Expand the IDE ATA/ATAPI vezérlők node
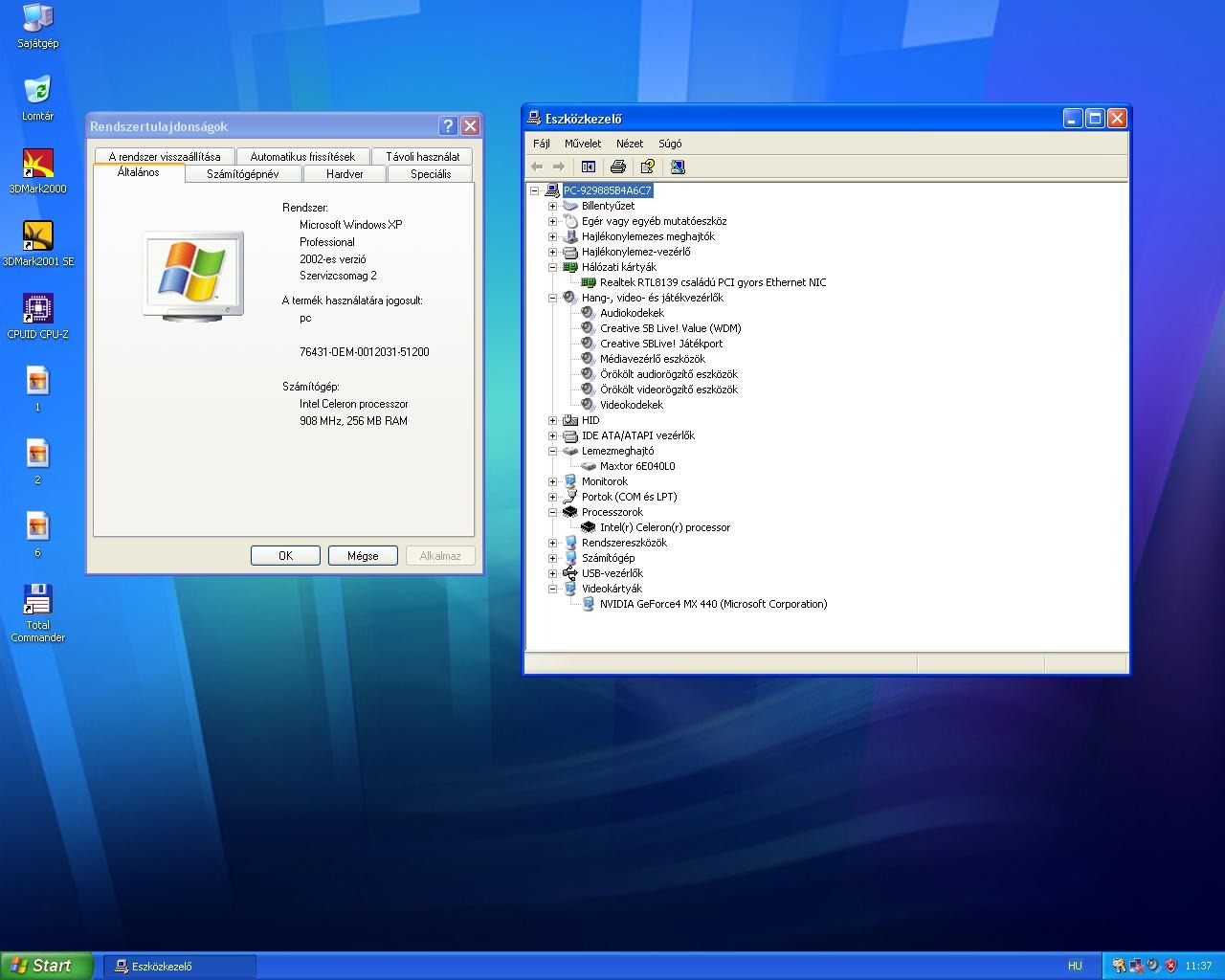Image resolution: width=1225 pixels, height=980 pixels. (552, 435)
